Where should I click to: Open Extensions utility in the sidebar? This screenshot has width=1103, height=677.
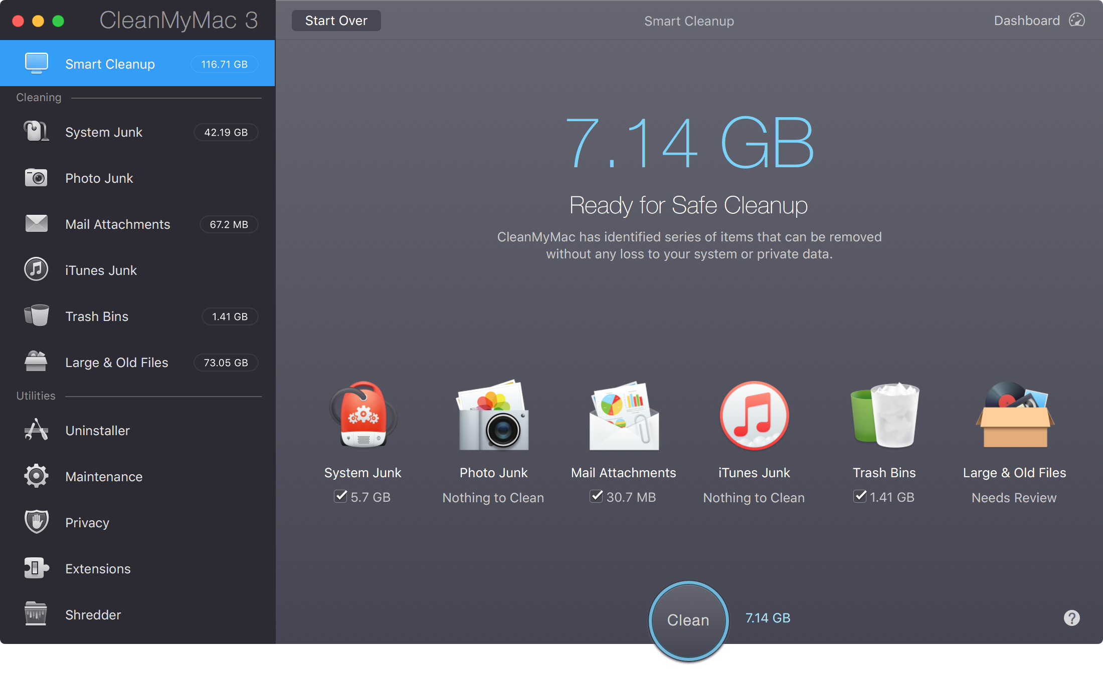137,569
